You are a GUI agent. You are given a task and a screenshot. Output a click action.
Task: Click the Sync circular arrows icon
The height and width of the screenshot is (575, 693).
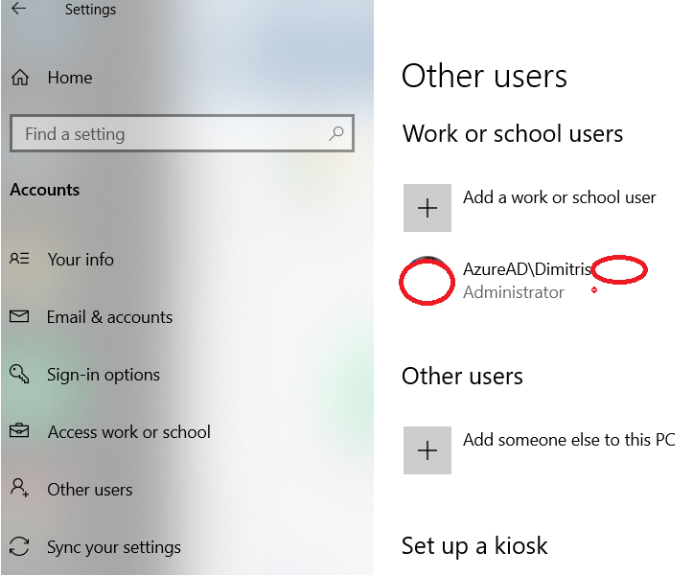pos(19,546)
